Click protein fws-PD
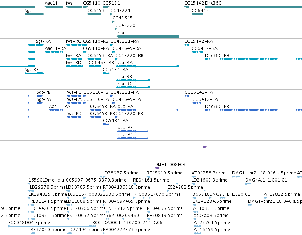This screenshot has height=235, width=302. (74, 117)
